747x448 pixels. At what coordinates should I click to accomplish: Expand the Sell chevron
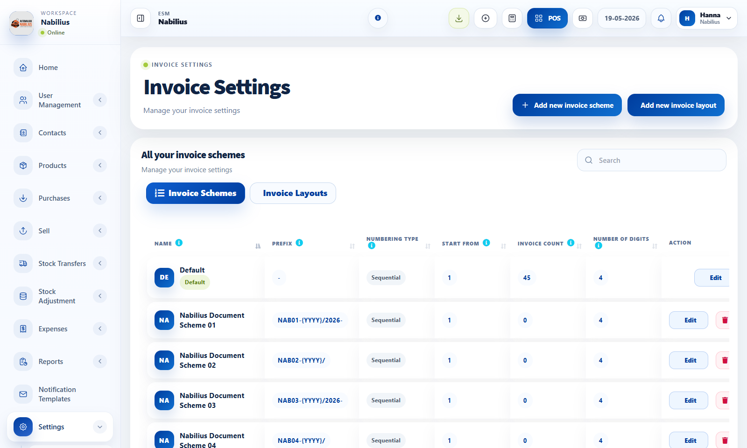coord(100,231)
